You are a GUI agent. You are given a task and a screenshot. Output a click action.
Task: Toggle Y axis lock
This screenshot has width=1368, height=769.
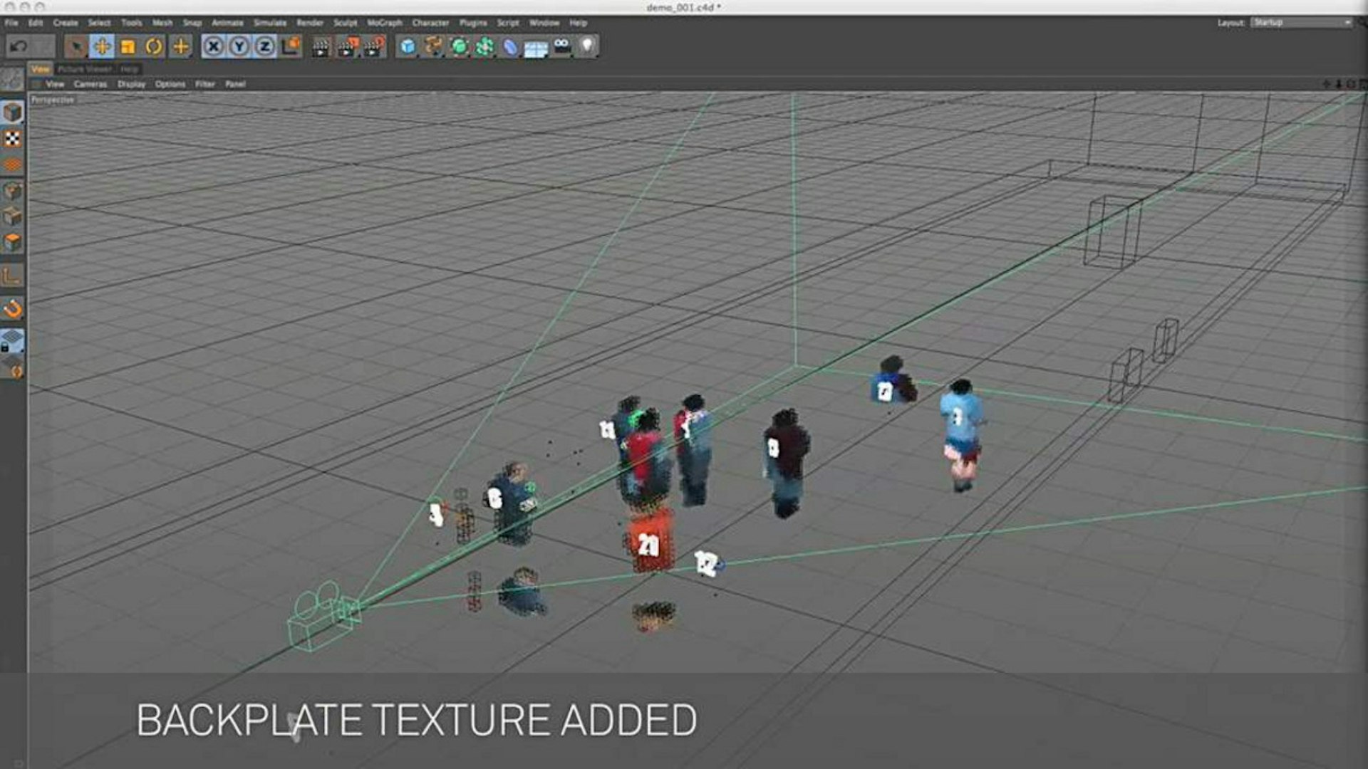pyautogui.click(x=239, y=47)
